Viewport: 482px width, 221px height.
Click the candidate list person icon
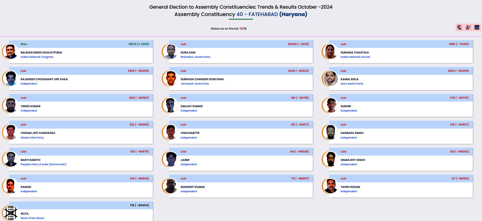[x=468, y=27]
